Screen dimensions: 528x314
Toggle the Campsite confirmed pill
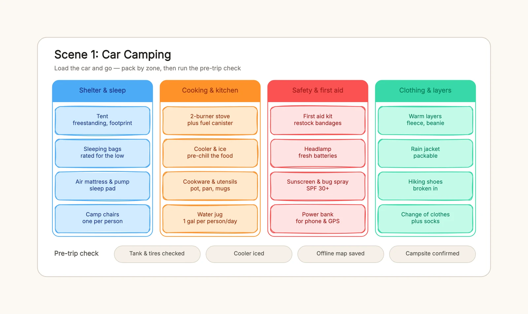coord(432,254)
